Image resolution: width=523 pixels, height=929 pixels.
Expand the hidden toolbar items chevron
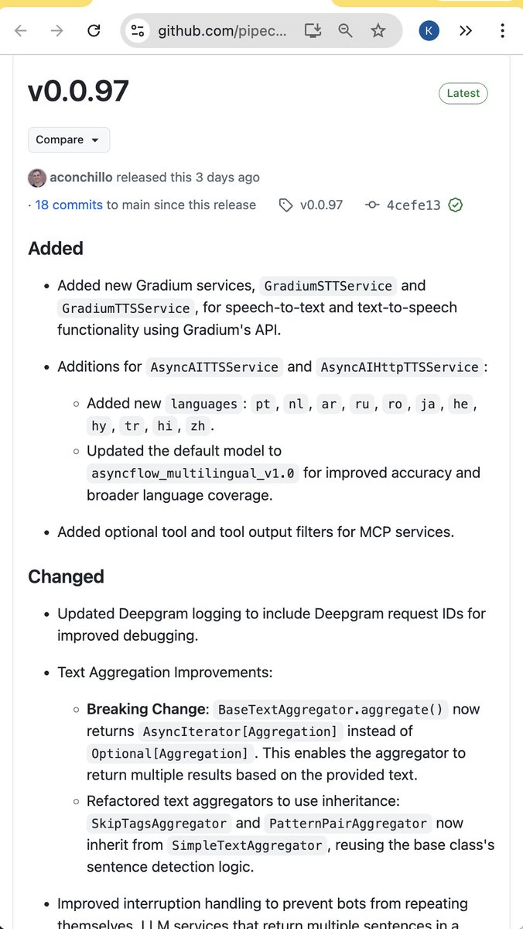click(466, 31)
